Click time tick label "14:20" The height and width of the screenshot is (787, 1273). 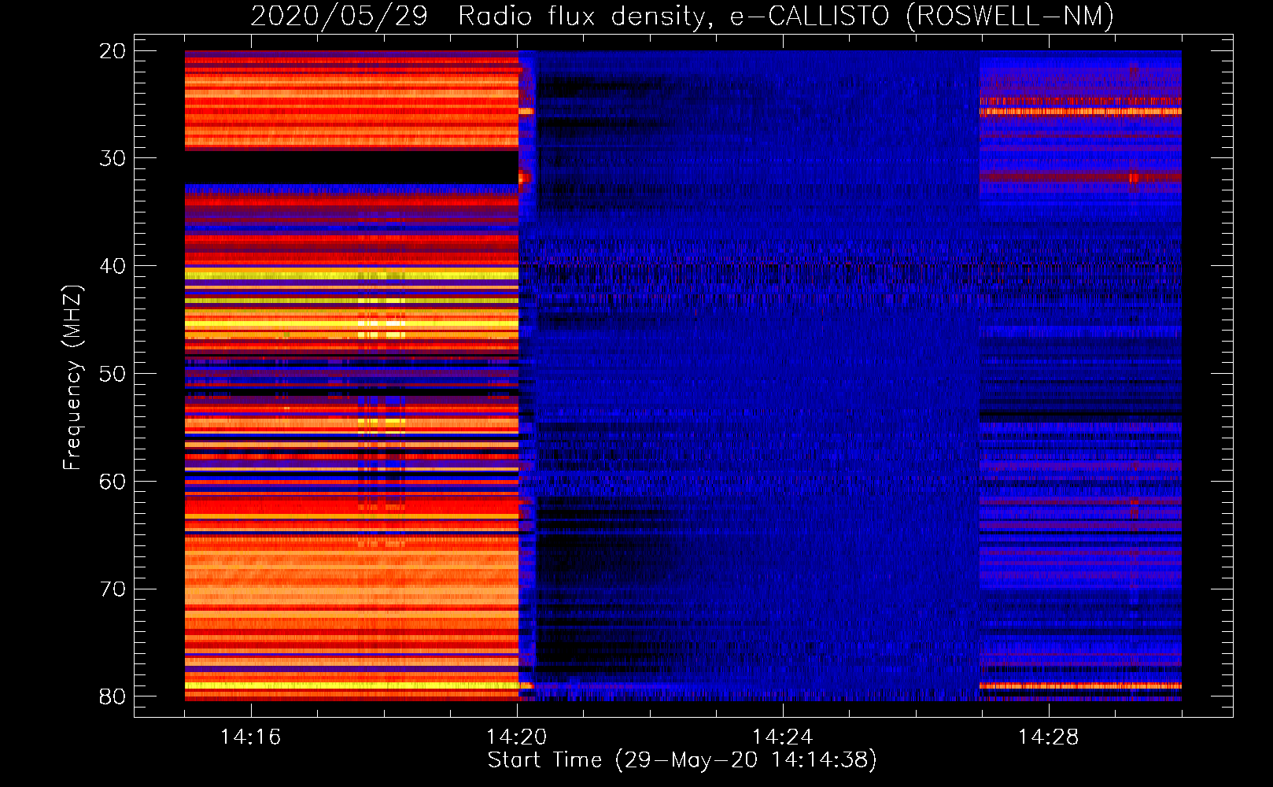pos(516,737)
